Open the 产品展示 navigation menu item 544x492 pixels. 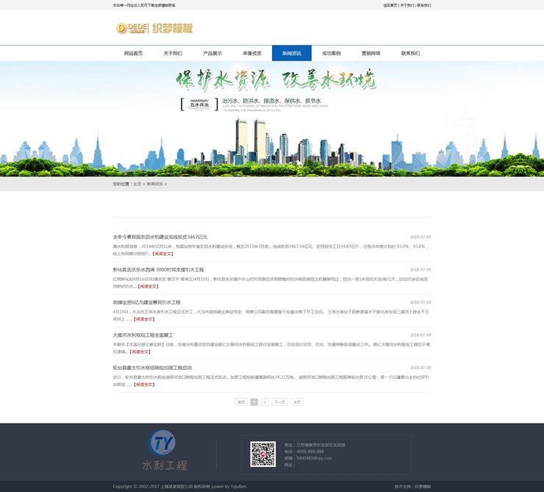point(212,54)
